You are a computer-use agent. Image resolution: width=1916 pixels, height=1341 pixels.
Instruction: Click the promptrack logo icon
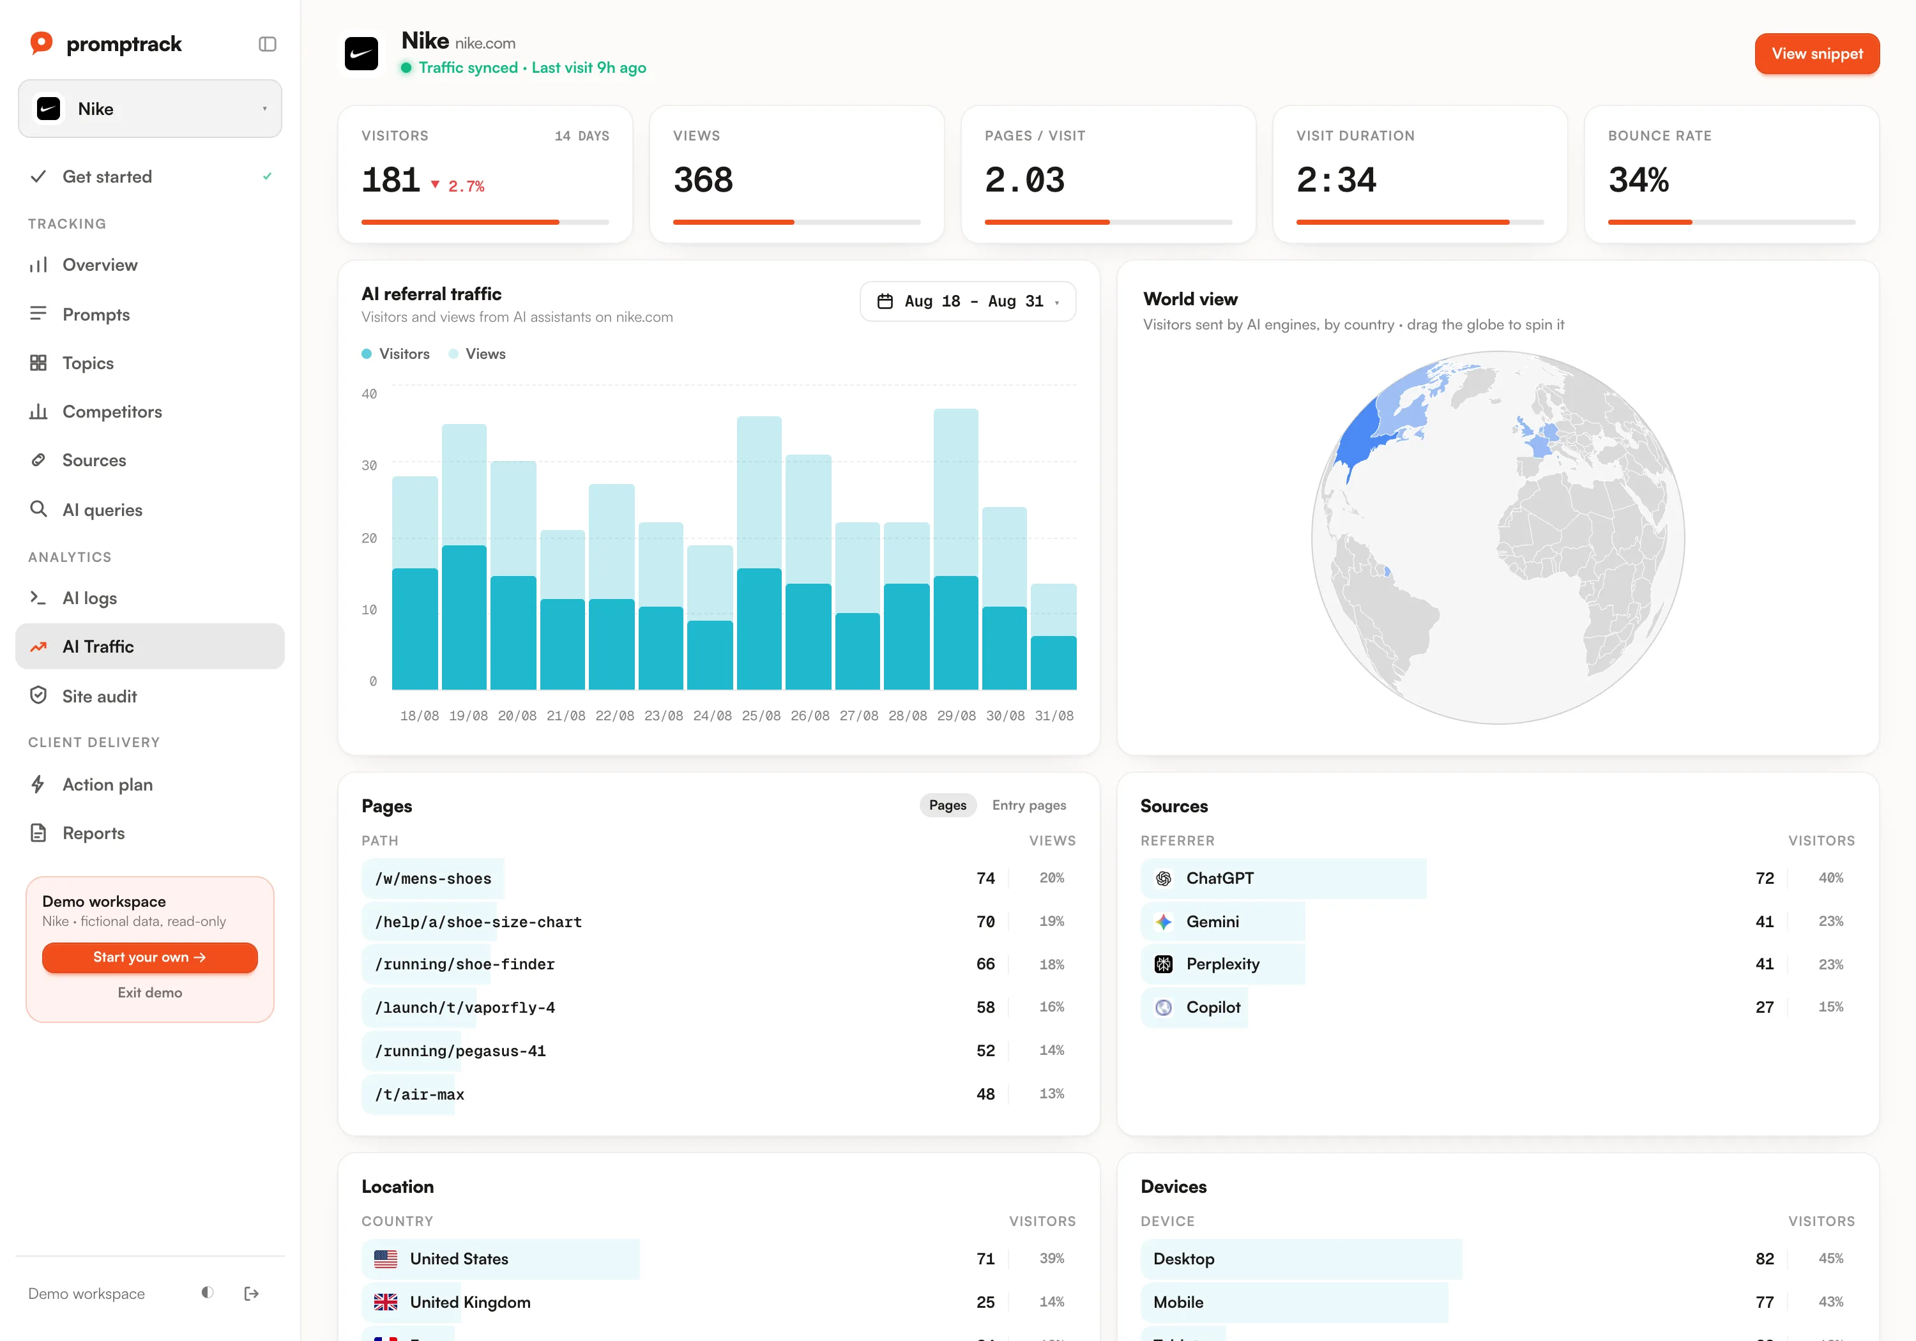[41, 43]
